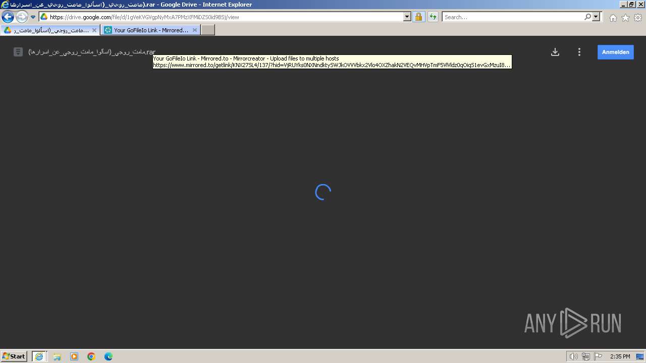Viewport: 646px width, 363px height.
Task: Click the volume speaker tray icon
Action: (574, 356)
